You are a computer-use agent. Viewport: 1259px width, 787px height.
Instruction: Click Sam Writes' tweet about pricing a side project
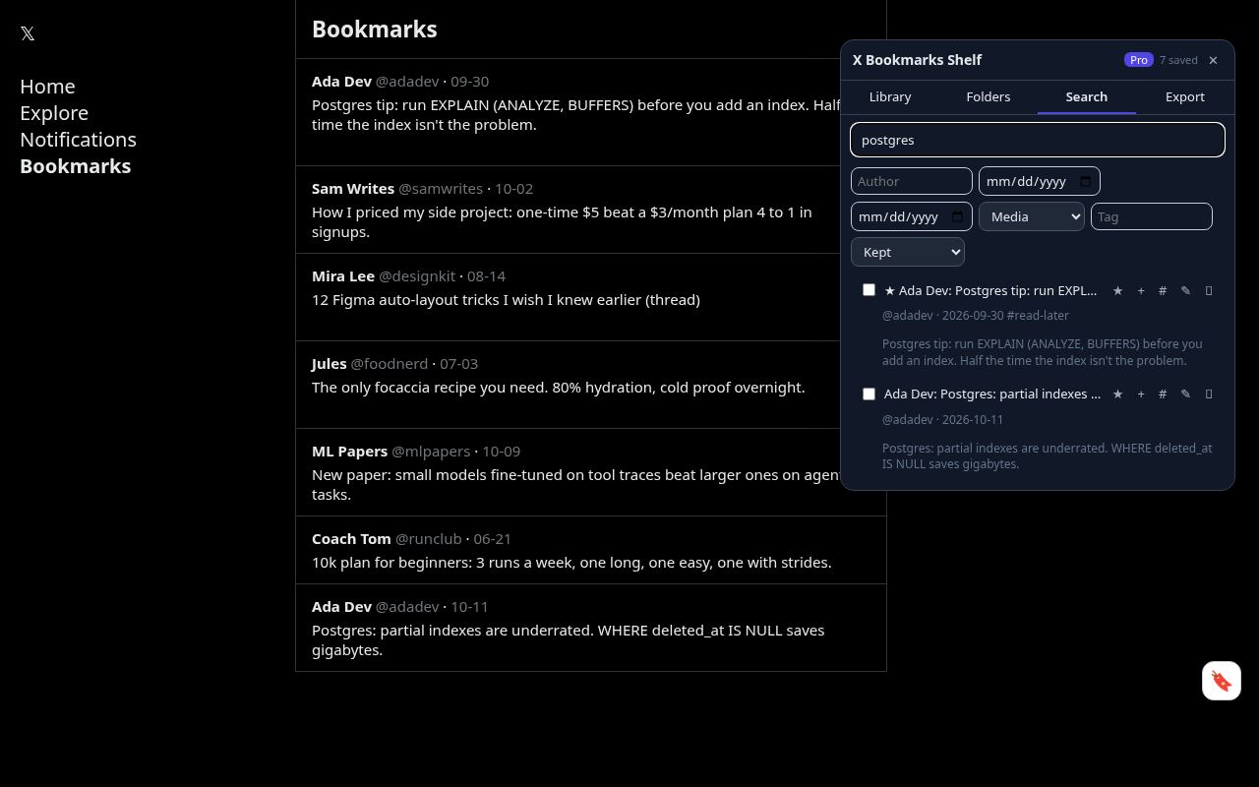(562, 222)
